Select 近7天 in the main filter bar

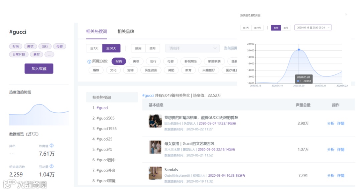click(94, 48)
